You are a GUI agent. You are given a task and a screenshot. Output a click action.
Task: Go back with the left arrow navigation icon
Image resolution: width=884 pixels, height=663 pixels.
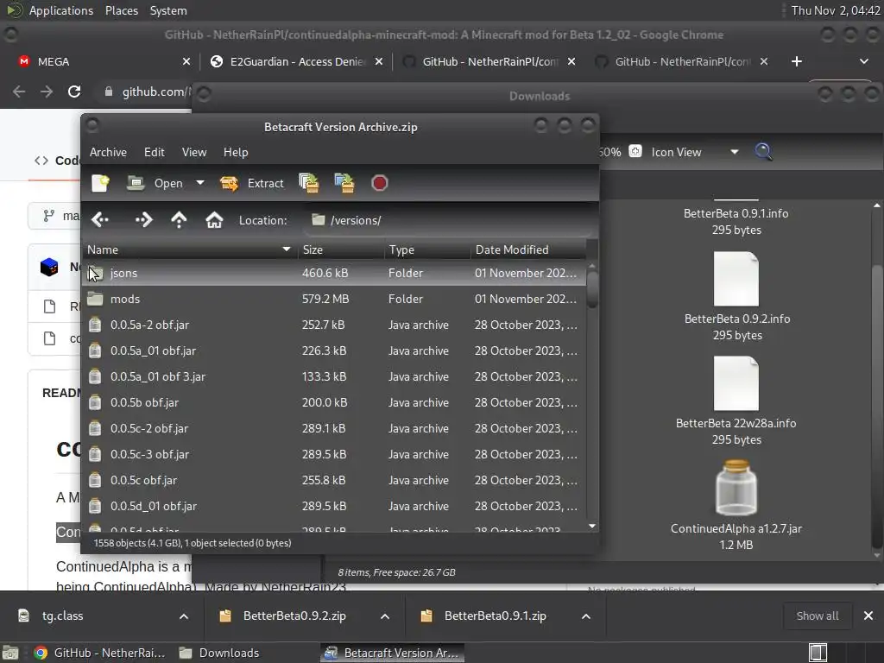(x=100, y=220)
